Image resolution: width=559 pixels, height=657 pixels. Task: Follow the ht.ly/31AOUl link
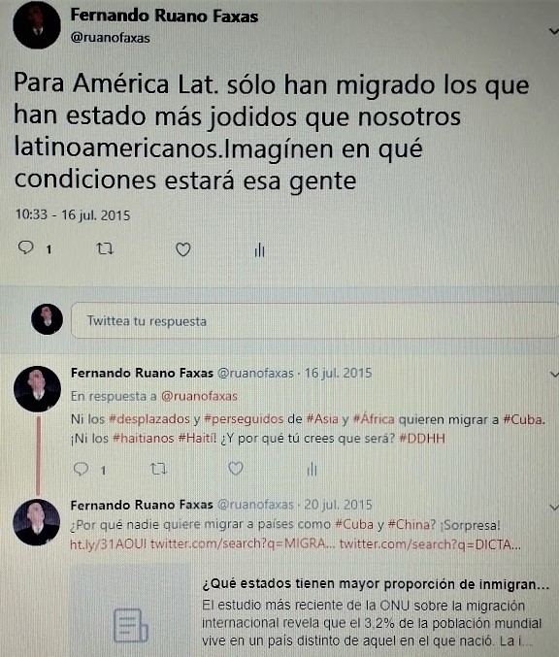(108, 544)
